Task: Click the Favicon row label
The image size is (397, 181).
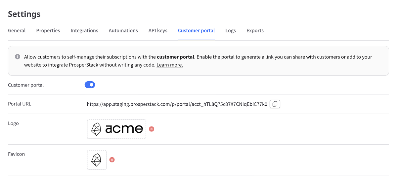Action: [x=17, y=154]
